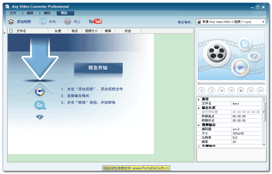Jump to the preview start with the skip-back button
The width and height of the screenshot is (272, 174).
(251, 91)
